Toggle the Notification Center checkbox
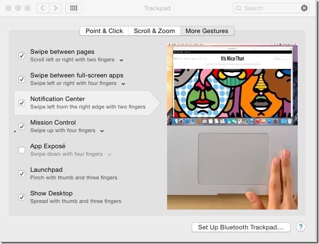319x244 pixels. pos(22,103)
